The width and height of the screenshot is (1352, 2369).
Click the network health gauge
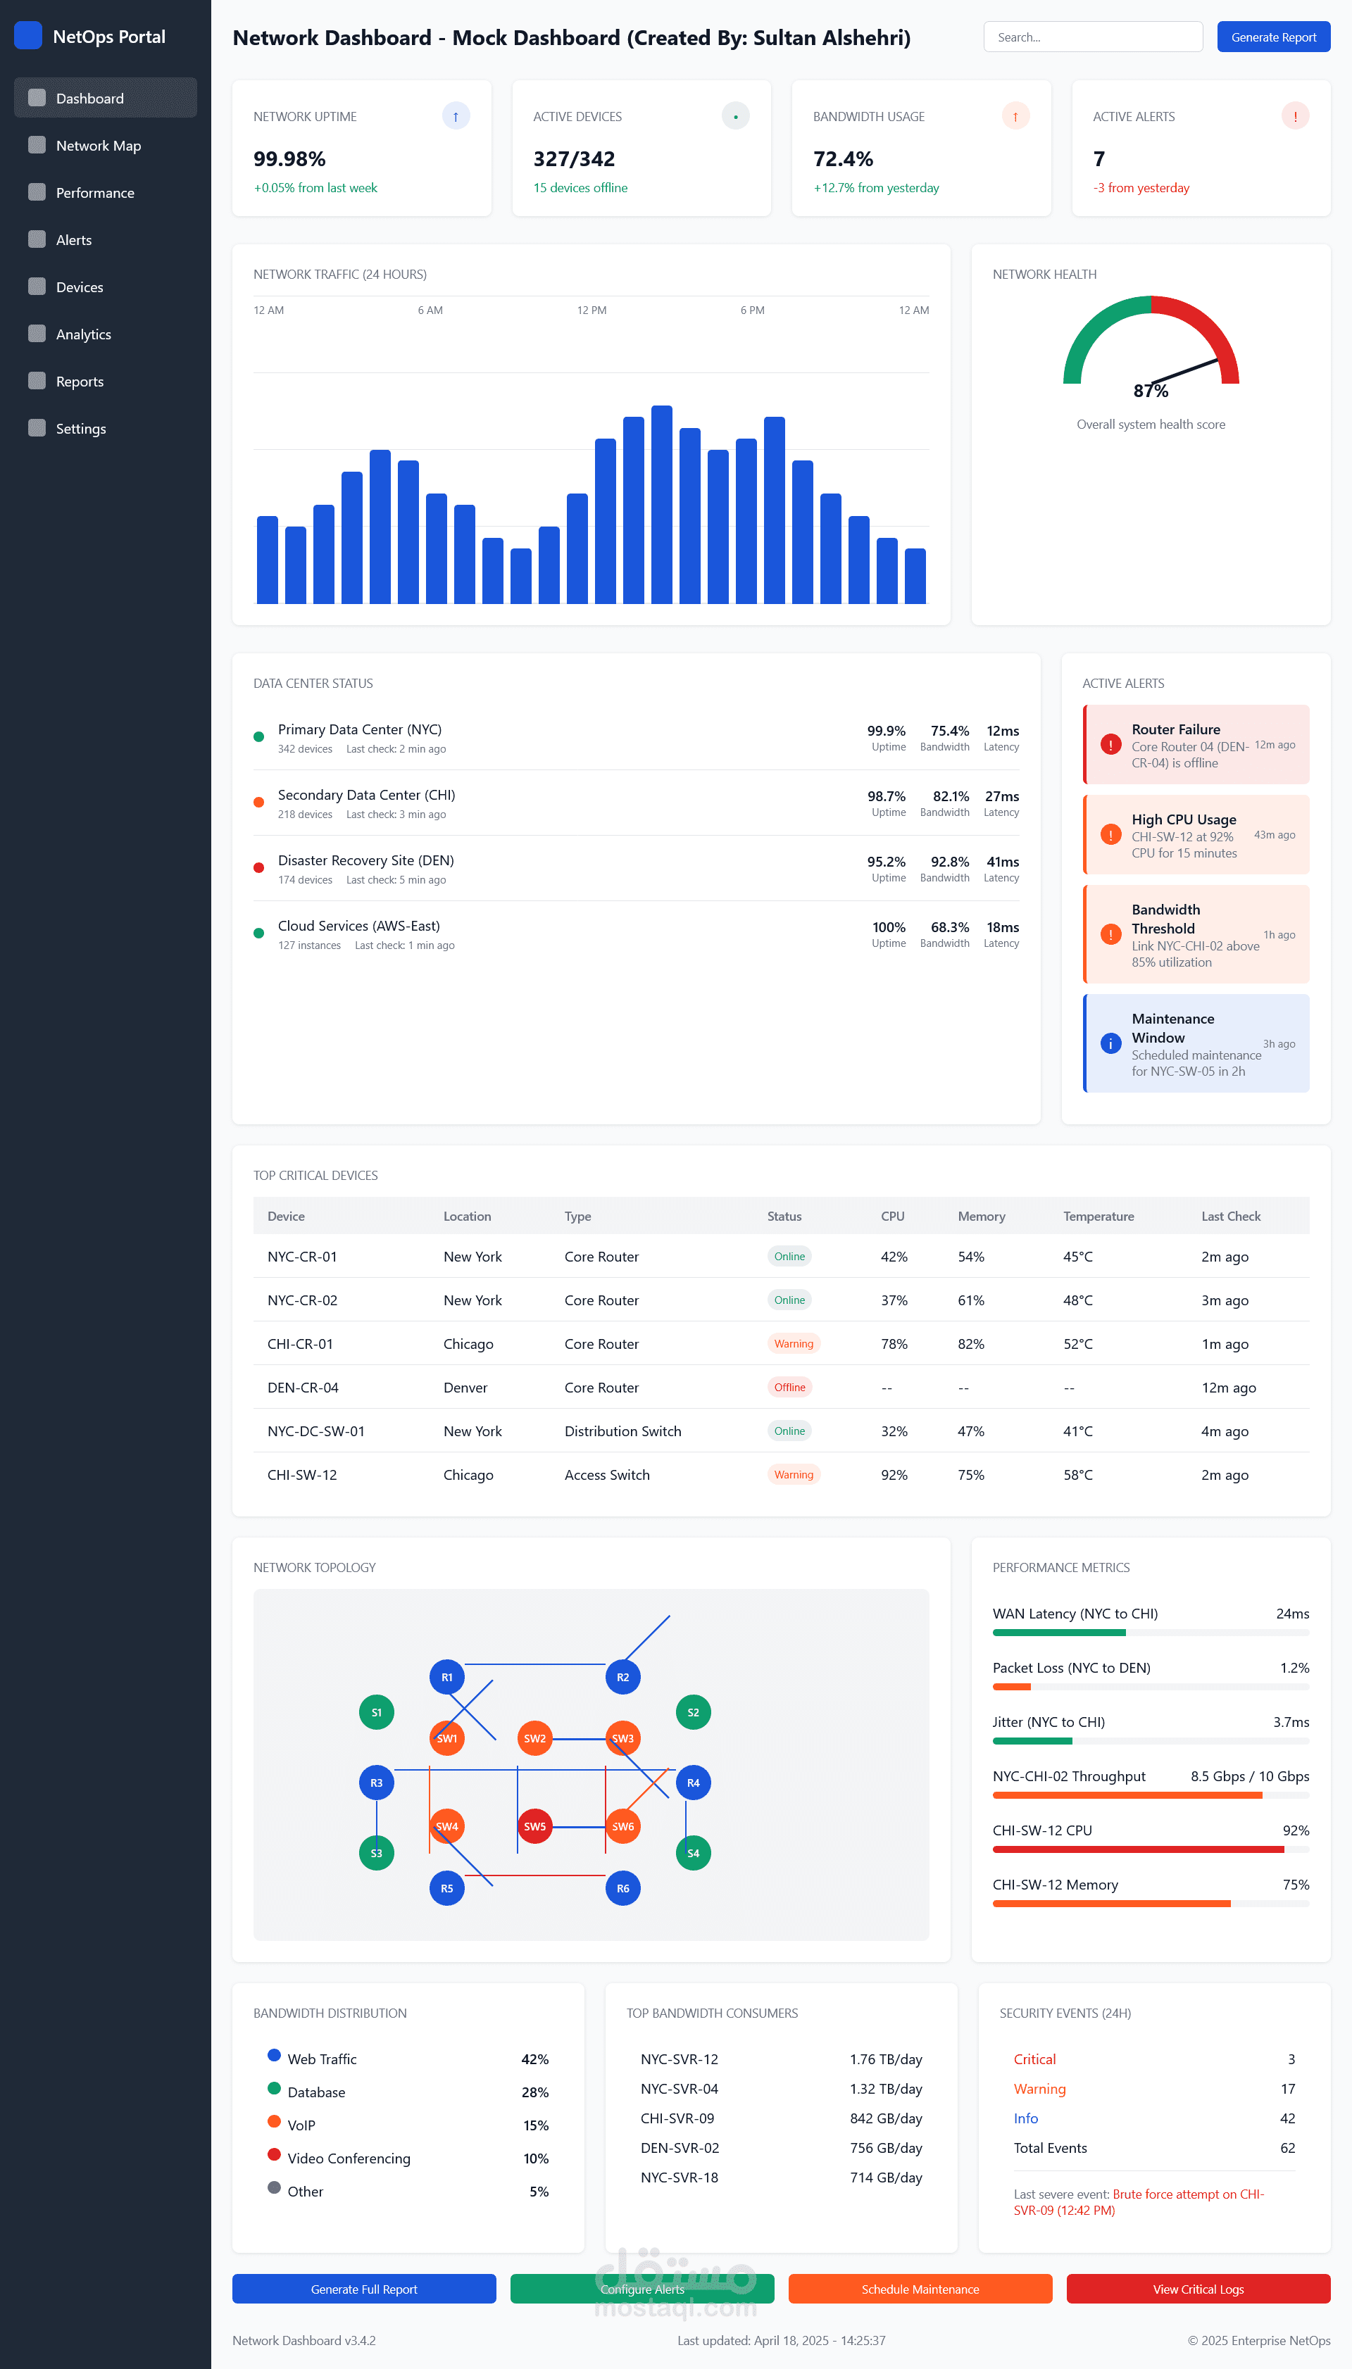pos(1151,340)
